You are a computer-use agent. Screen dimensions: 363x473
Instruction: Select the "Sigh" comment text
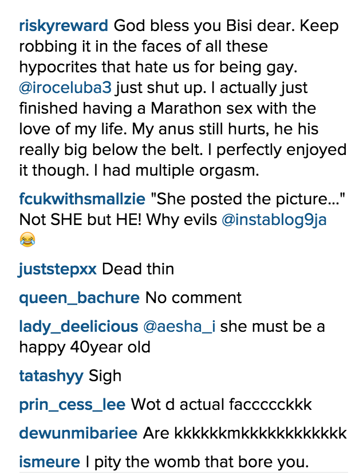pyautogui.click(x=105, y=376)
